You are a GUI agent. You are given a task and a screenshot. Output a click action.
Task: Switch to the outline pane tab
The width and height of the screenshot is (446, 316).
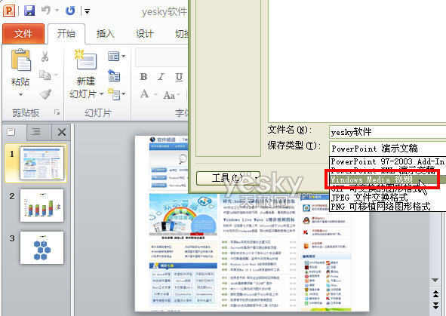coord(35,131)
